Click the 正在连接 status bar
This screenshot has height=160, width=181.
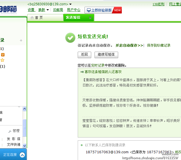pos(13,154)
